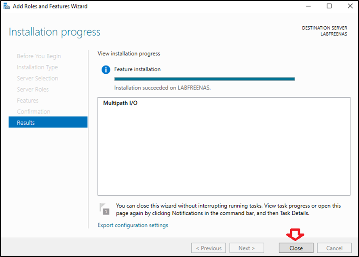Click the highlighted Results step
Screen dimensions: 359x257
pos(48,122)
